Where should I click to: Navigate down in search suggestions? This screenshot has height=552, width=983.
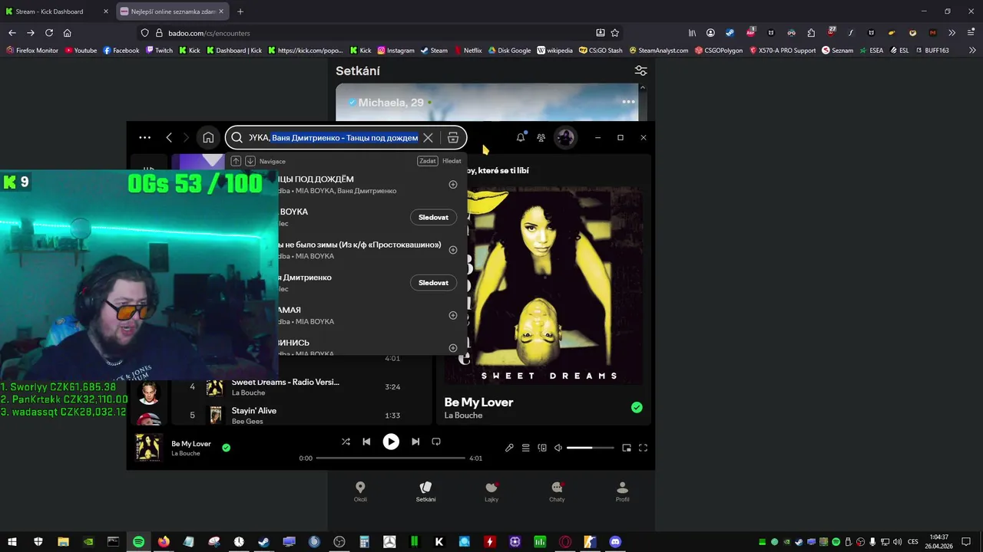click(250, 161)
